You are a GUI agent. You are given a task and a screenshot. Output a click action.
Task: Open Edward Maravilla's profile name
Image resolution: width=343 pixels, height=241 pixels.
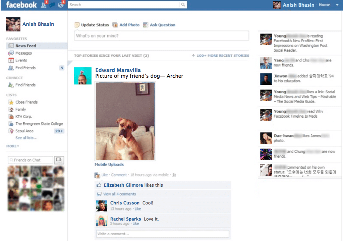point(118,70)
